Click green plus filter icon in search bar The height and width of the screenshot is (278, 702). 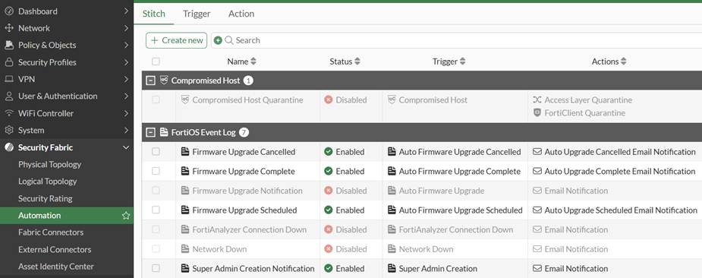(218, 40)
